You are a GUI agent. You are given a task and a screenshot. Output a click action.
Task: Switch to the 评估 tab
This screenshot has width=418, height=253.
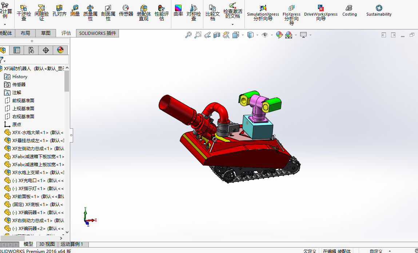(66, 33)
